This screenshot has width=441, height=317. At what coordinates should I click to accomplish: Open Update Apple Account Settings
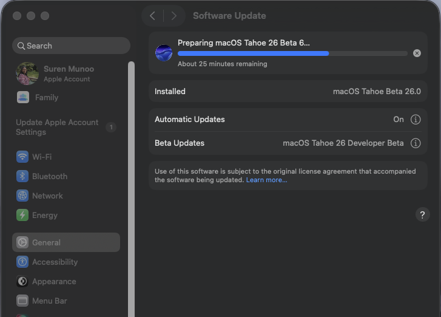pyautogui.click(x=57, y=128)
